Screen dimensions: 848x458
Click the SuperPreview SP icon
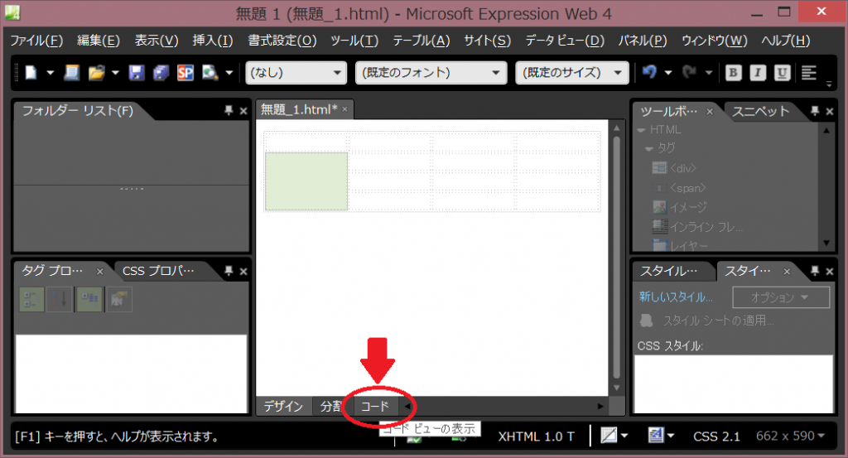click(x=185, y=72)
